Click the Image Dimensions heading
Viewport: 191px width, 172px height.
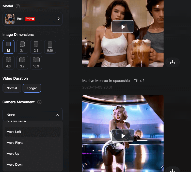point(18,35)
